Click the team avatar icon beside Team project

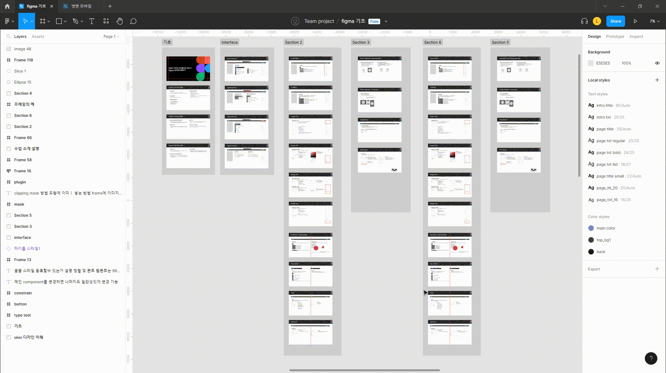click(295, 21)
